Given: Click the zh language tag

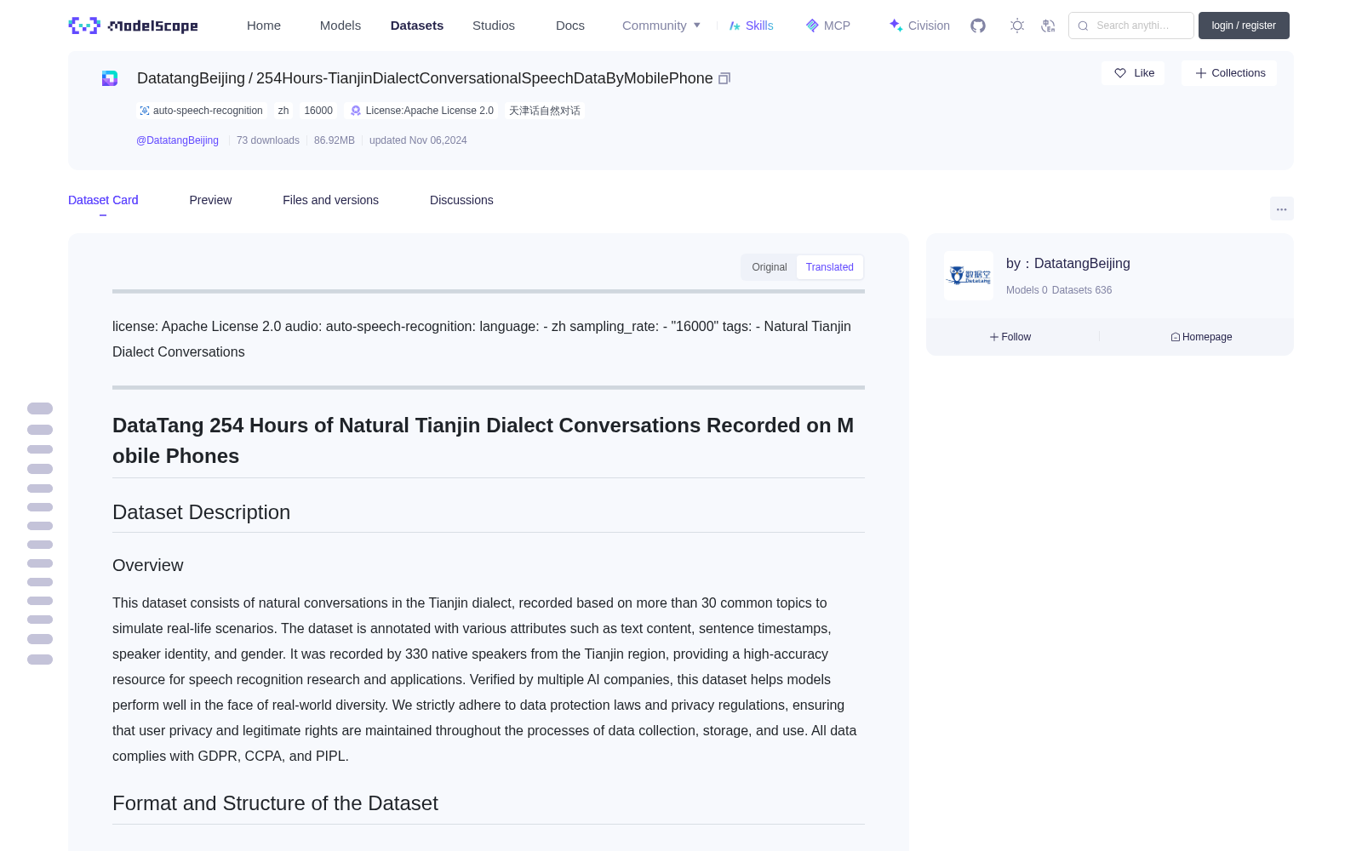Looking at the screenshot, I should coord(283,111).
